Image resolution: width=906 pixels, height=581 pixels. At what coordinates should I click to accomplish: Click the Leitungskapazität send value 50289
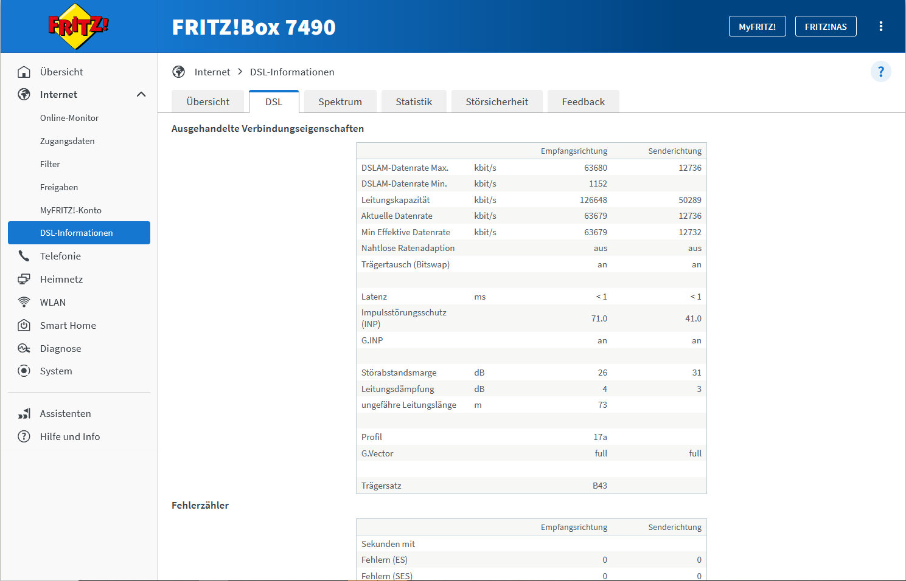(x=690, y=200)
